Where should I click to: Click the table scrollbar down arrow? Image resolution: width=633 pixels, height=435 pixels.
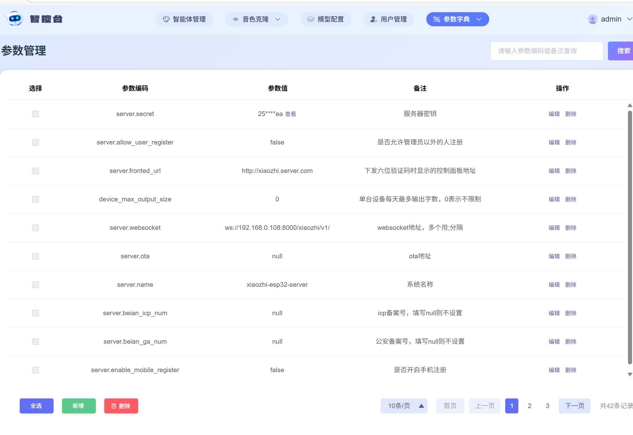pyautogui.click(x=630, y=374)
